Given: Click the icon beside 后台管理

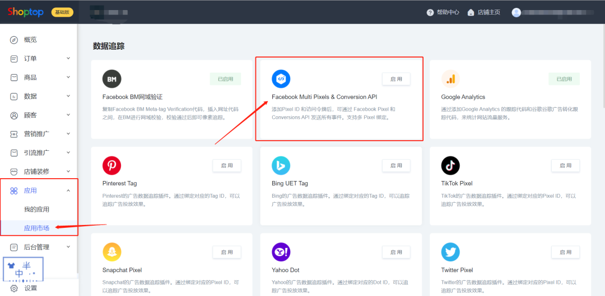Looking at the screenshot, I should pyautogui.click(x=14, y=247).
